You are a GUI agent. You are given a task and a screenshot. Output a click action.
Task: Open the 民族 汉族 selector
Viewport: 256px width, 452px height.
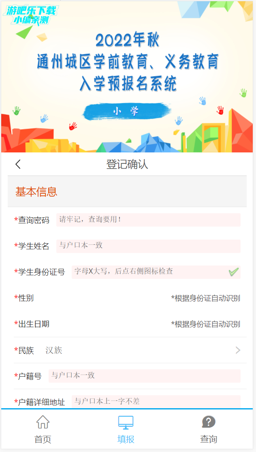130,350
